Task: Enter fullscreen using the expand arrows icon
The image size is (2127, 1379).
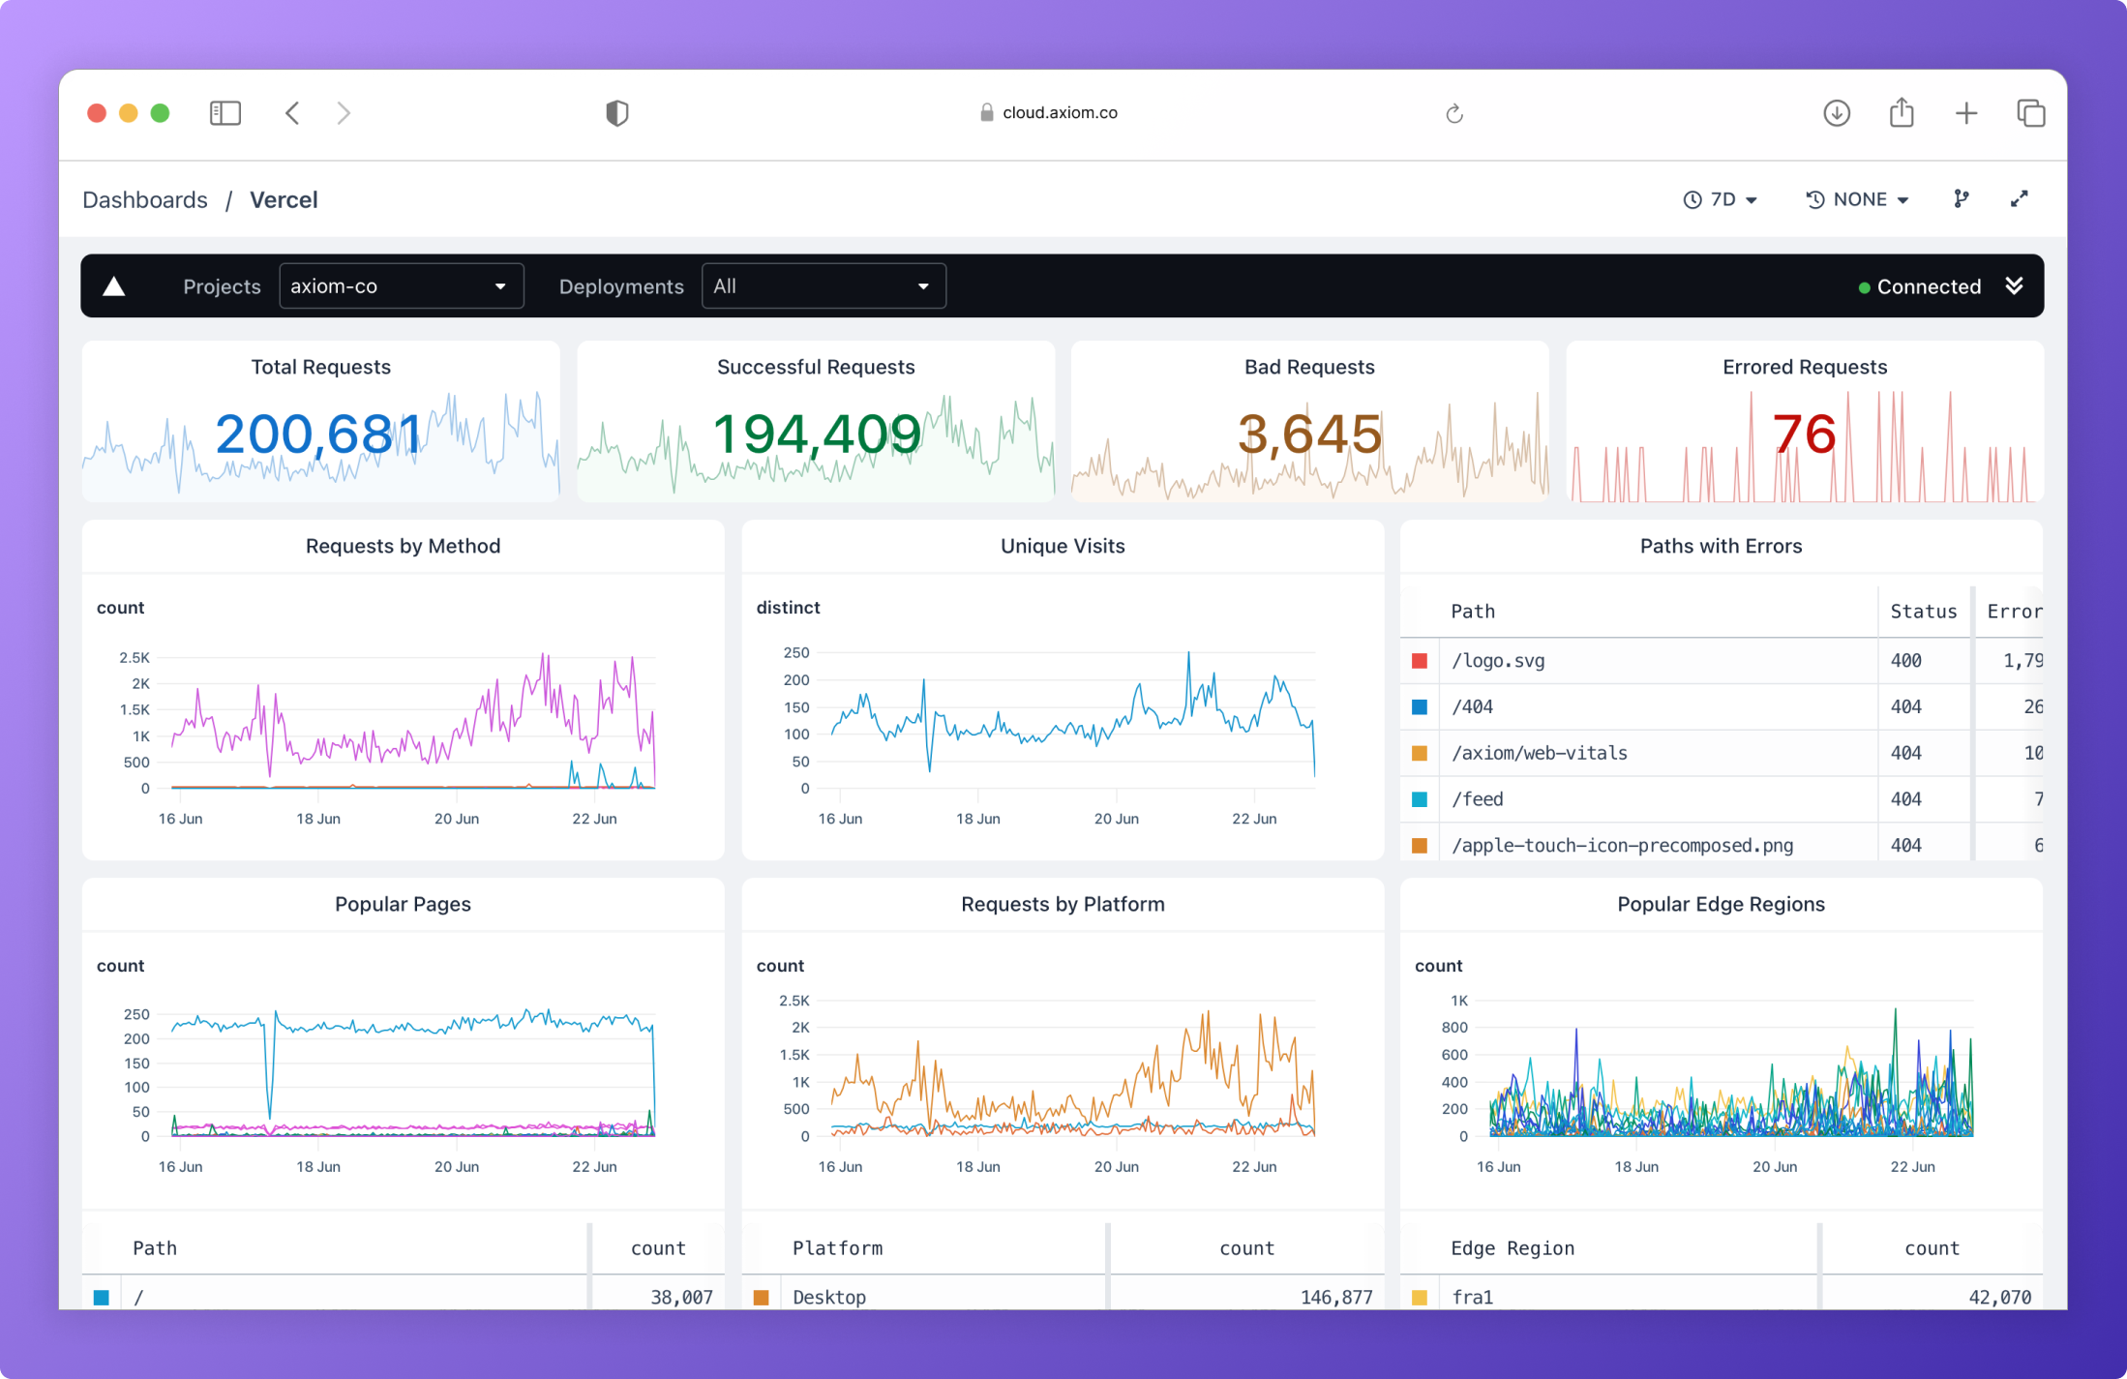Action: pos(2019,198)
